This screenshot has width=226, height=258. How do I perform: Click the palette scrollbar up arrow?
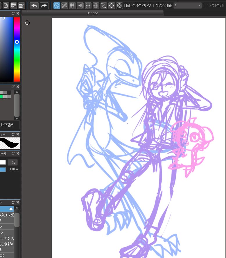pos(17,92)
